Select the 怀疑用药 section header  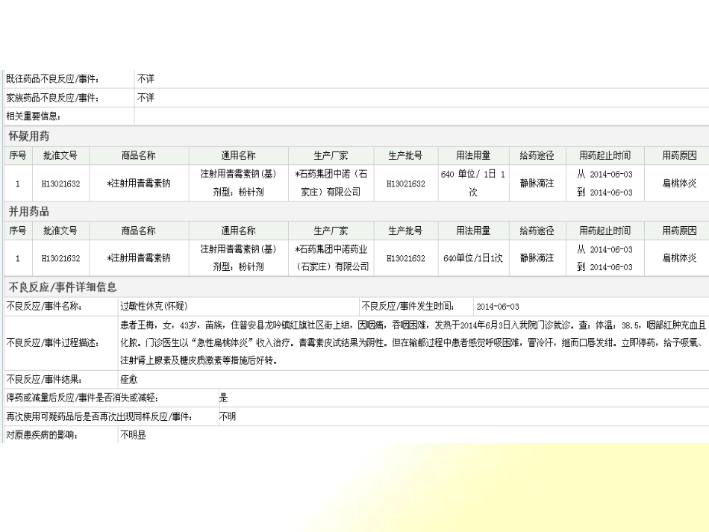[x=29, y=136]
